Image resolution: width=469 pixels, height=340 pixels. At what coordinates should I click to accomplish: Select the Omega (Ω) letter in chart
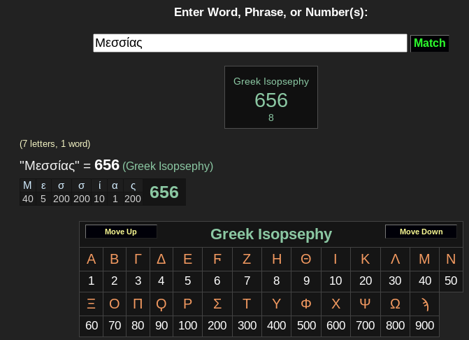(395, 304)
